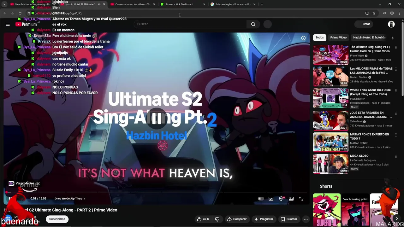Click the install app icon in address bar
The width and height of the screenshot is (404, 227).
coord(367,13)
